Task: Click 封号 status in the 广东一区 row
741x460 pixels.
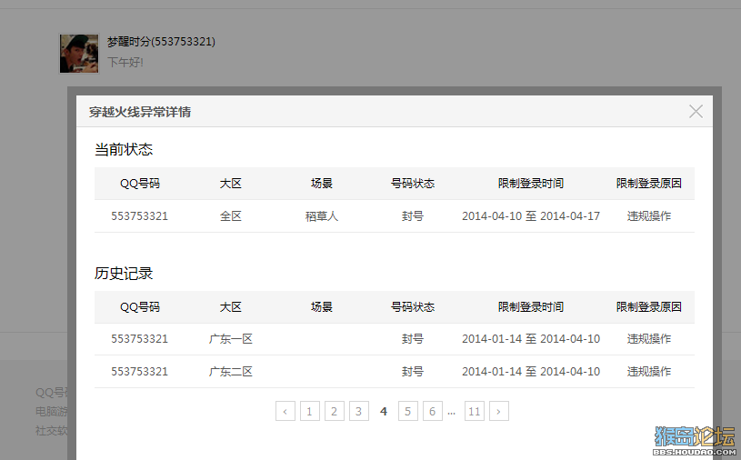Action: pyautogui.click(x=413, y=339)
